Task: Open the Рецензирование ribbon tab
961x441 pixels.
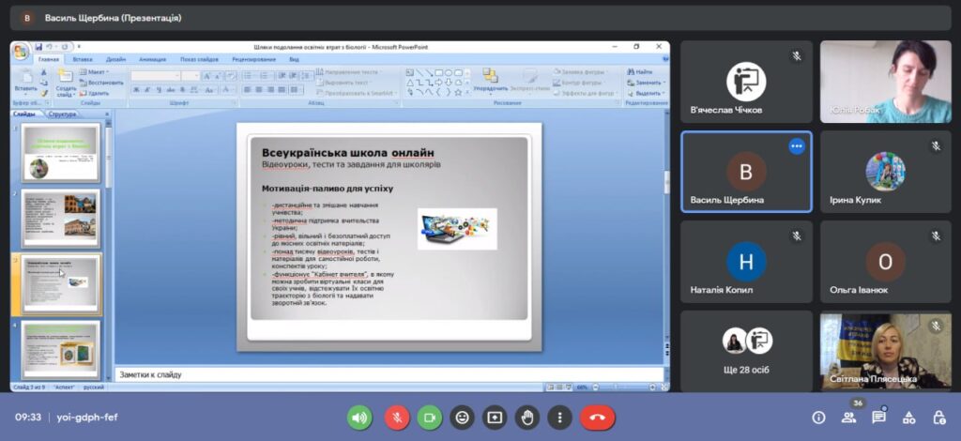Action: [x=253, y=59]
